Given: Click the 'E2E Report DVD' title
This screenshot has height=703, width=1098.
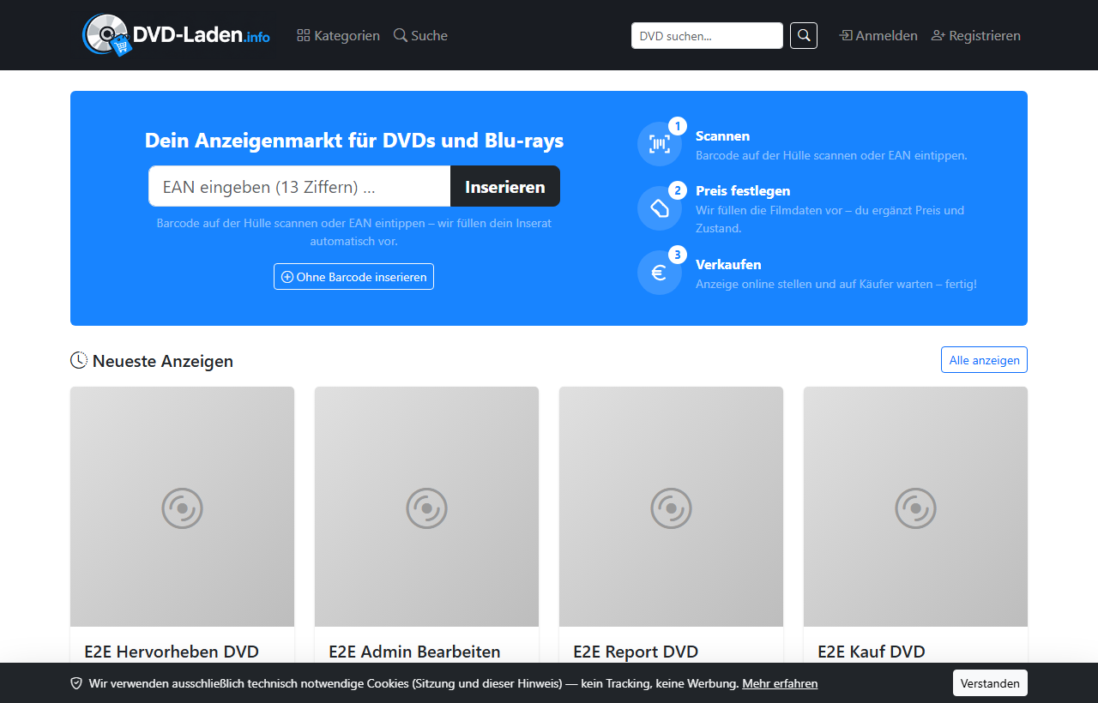Looking at the screenshot, I should tap(636, 652).
